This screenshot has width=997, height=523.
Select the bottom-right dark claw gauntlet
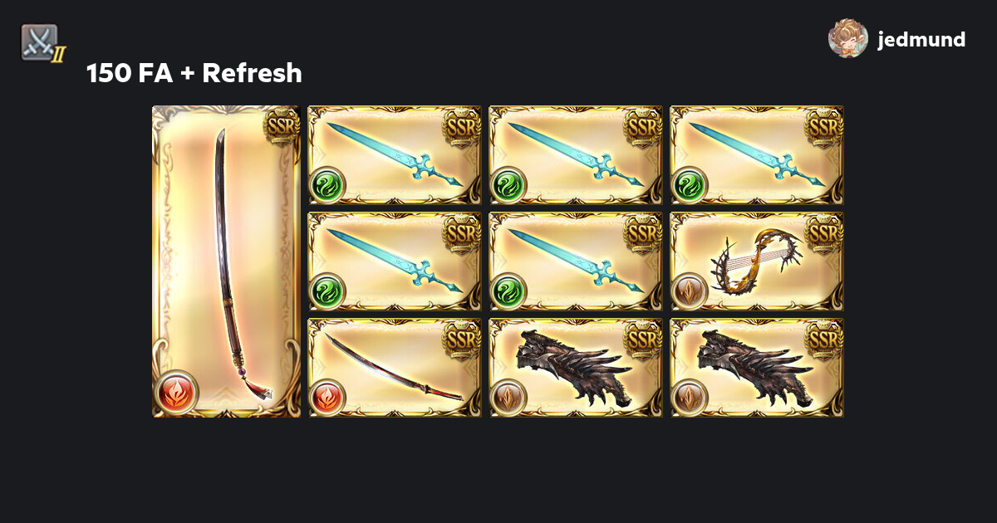(x=758, y=368)
